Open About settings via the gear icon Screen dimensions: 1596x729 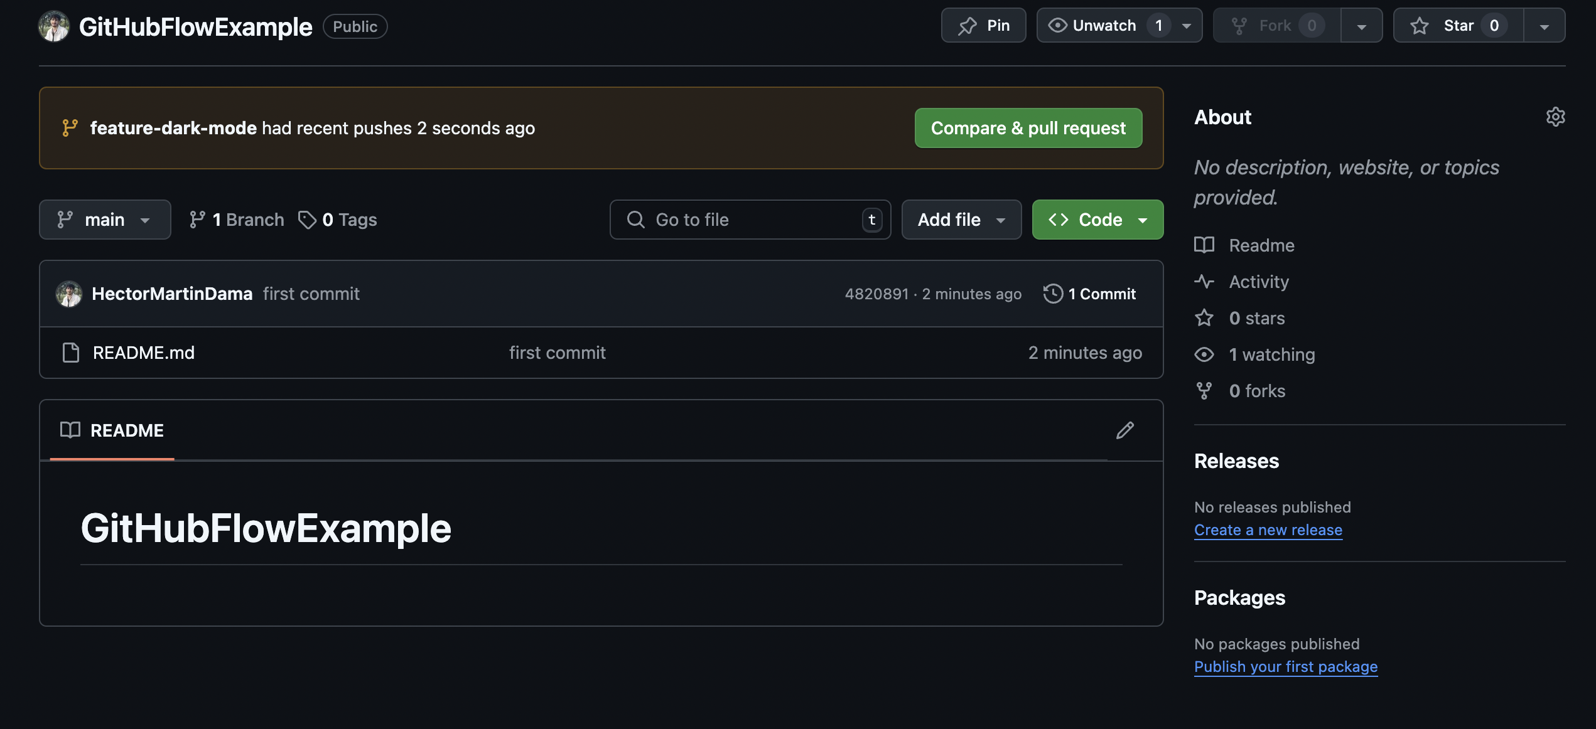click(1555, 117)
